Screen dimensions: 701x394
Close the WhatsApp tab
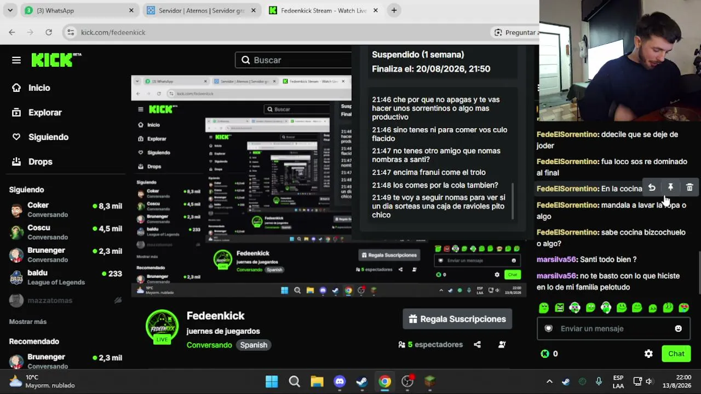(131, 10)
